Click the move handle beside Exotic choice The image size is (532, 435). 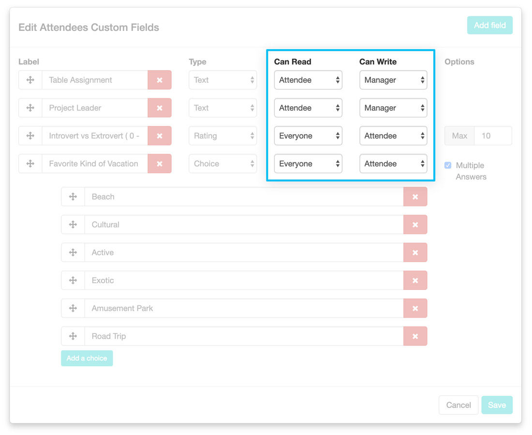tap(73, 280)
